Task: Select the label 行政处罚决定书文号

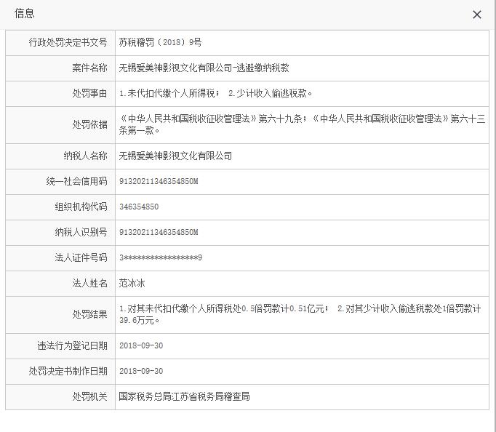Action: pyautogui.click(x=68, y=42)
